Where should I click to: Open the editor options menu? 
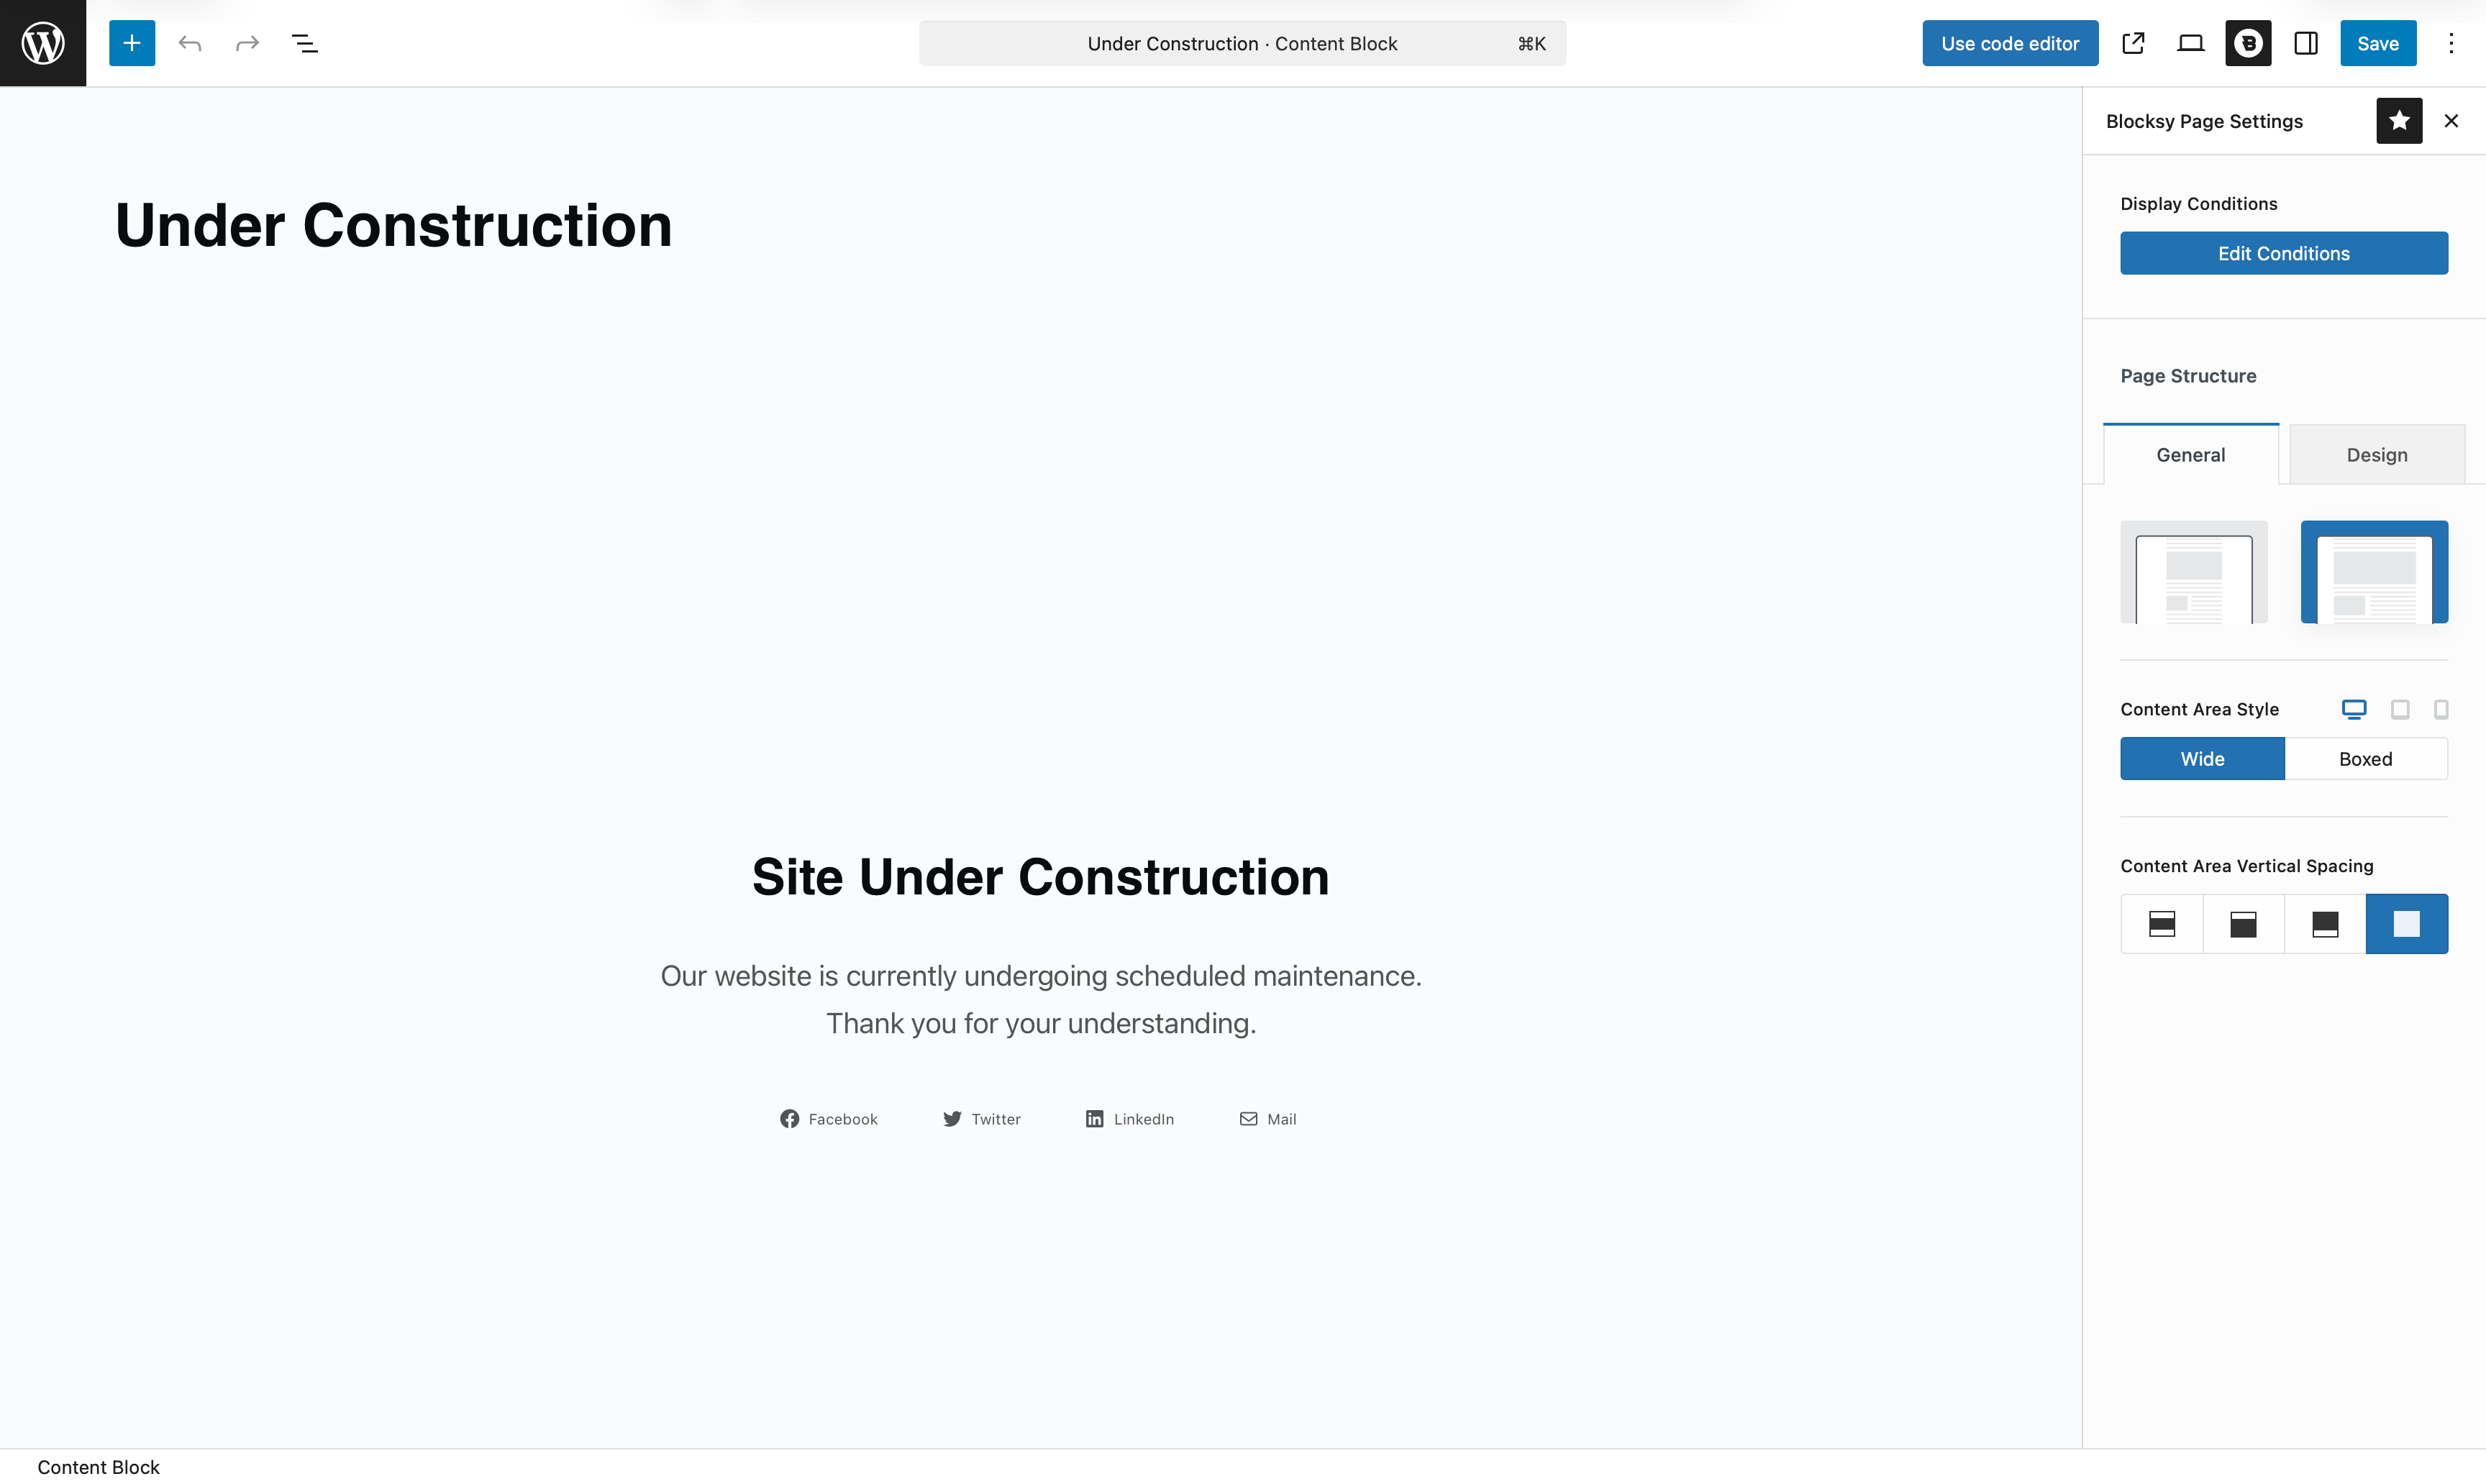[x=2451, y=43]
